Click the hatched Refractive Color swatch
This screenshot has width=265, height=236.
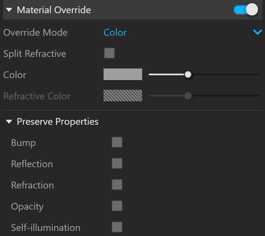tap(123, 95)
